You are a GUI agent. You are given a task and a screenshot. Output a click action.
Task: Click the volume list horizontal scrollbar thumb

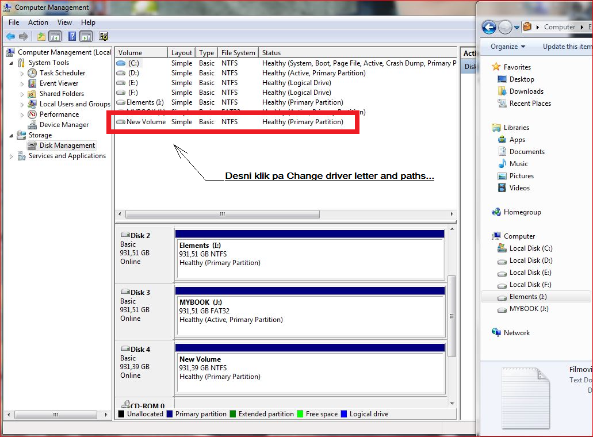point(223,214)
